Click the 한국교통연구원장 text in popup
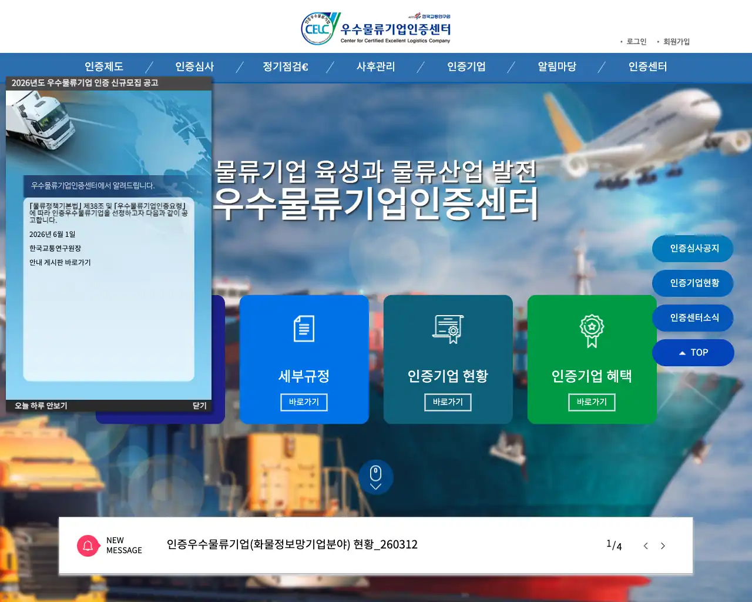This screenshot has height=602, width=752. 55,249
